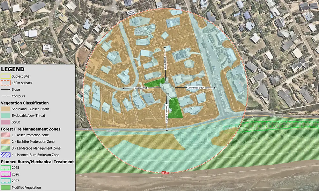Click the 2025 planned burn swatch
Screen dimensions: 319x191
coord(5,168)
